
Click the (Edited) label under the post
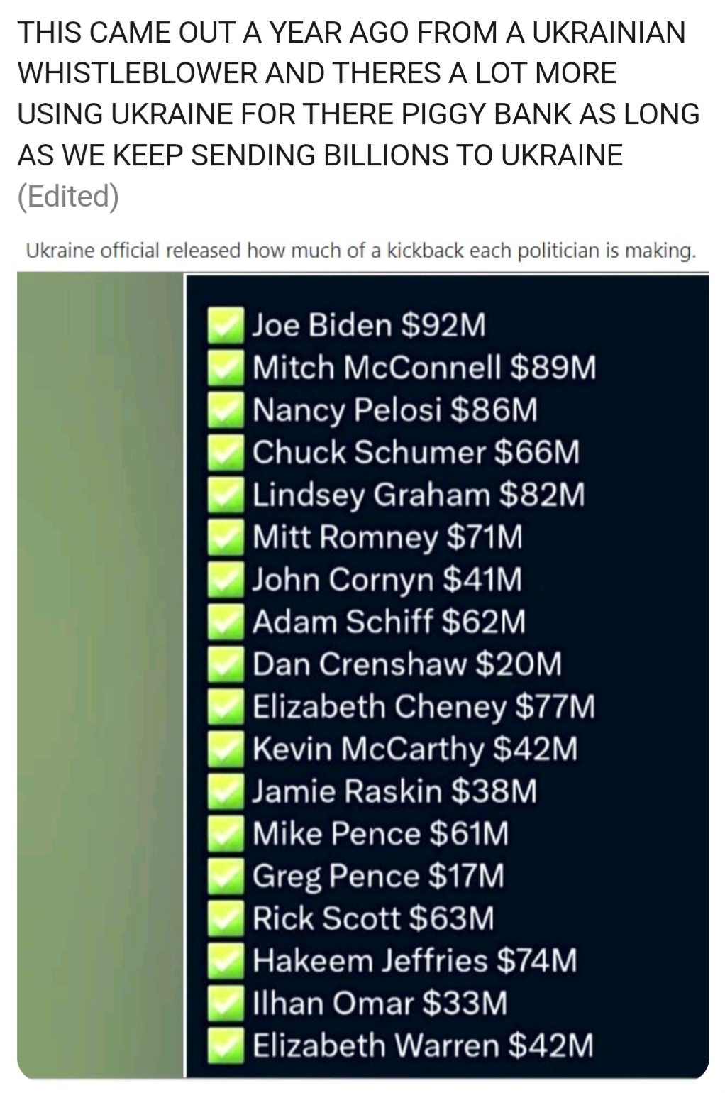(67, 195)
